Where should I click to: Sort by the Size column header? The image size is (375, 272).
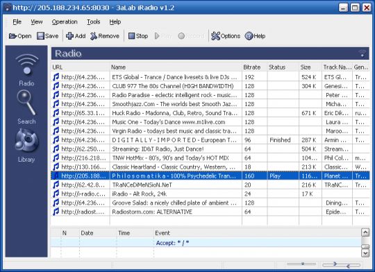tap(310, 67)
